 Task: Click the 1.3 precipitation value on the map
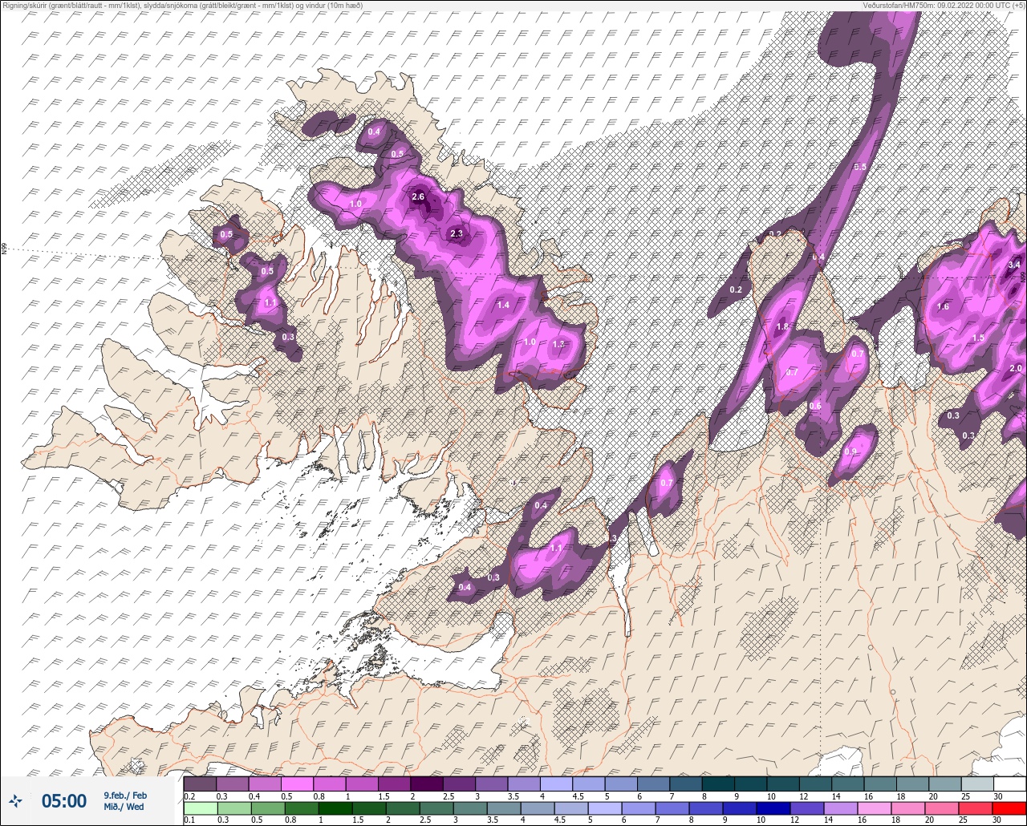559,343
